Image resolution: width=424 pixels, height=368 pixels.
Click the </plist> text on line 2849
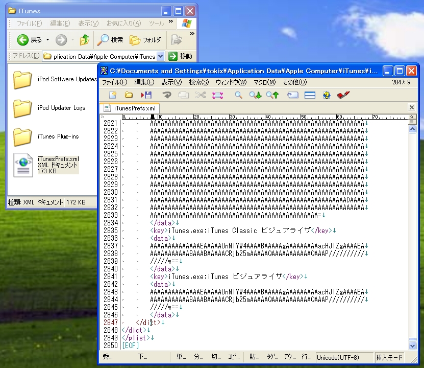136,338
